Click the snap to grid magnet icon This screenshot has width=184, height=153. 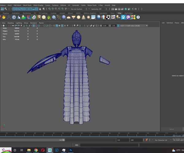50,9
